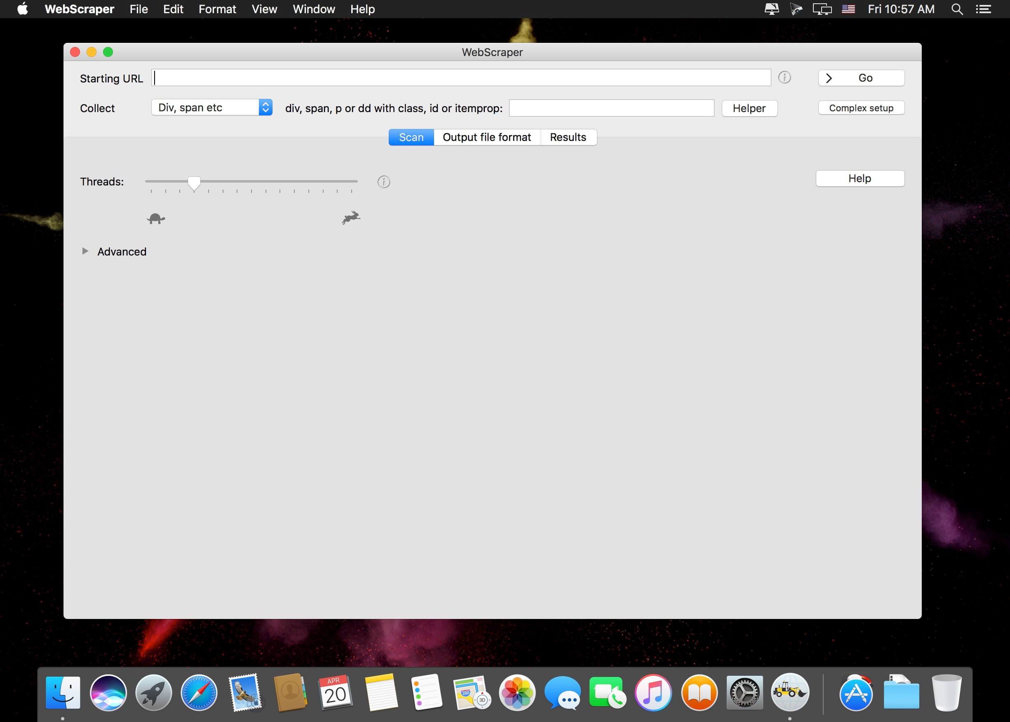The image size is (1010, 722).
Task: Launch the WebScraper bulldozer dock icon
Action: [789, 692]
